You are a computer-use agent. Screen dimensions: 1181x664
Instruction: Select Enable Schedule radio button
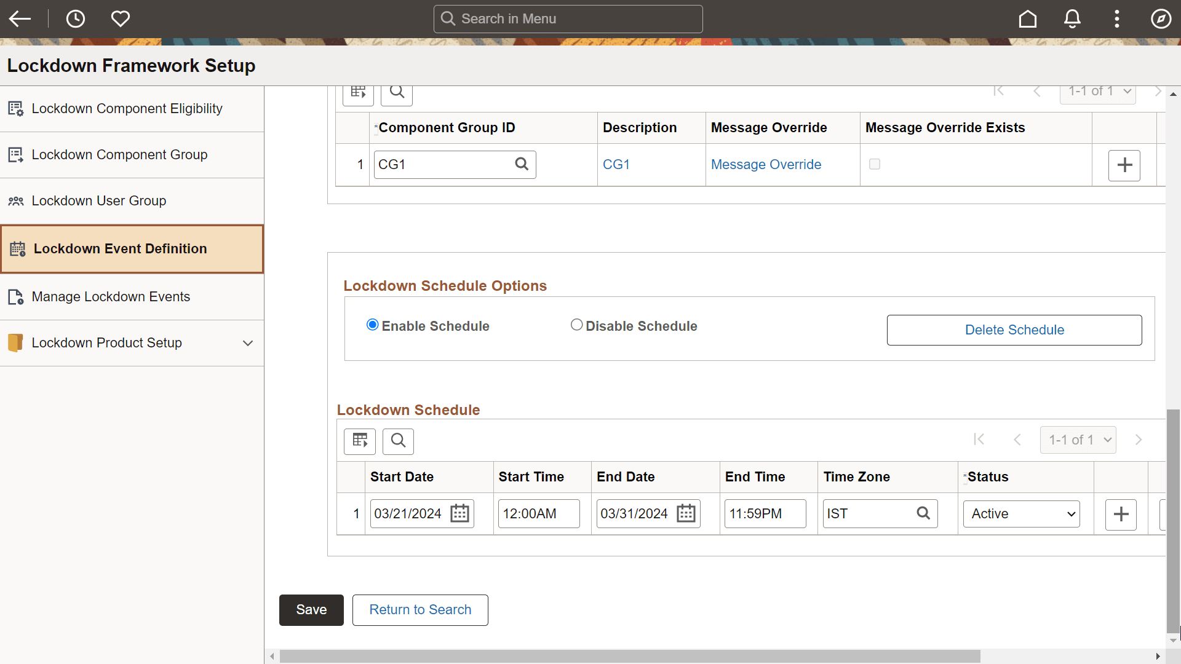(x=372, y=325)
